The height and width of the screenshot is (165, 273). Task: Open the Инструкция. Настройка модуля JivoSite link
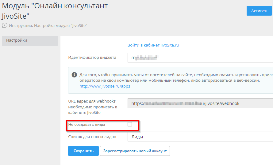[x=48, y=26]
